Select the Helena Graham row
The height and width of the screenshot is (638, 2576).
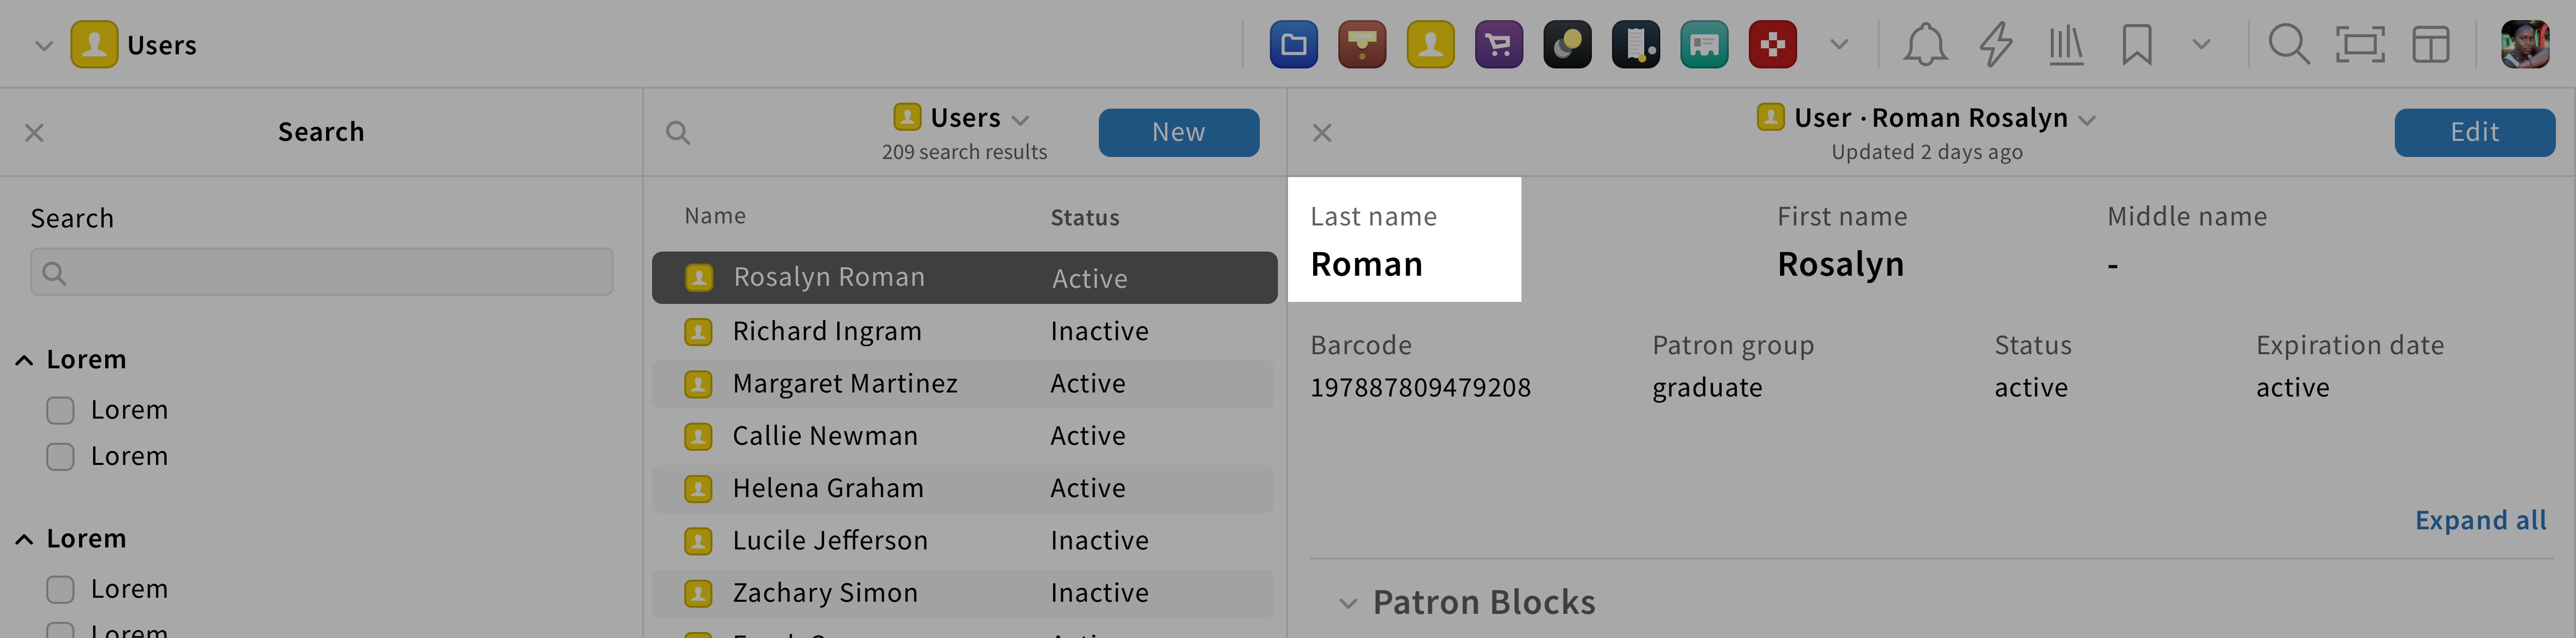(964, 488)
